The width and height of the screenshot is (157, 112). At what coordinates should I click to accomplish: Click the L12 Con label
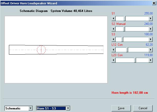117,45
